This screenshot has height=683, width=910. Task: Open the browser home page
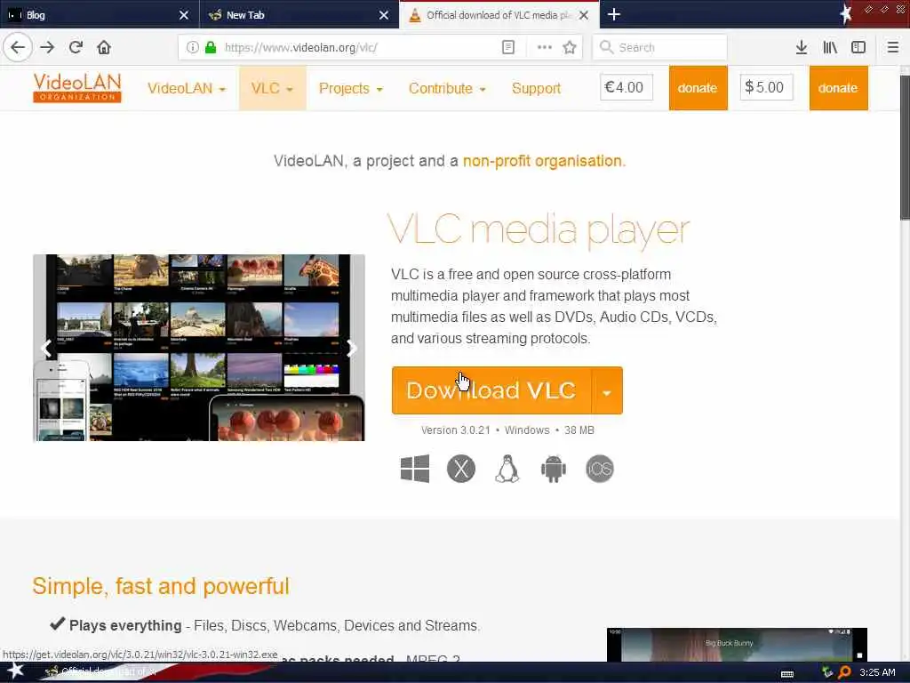[104, 48]
